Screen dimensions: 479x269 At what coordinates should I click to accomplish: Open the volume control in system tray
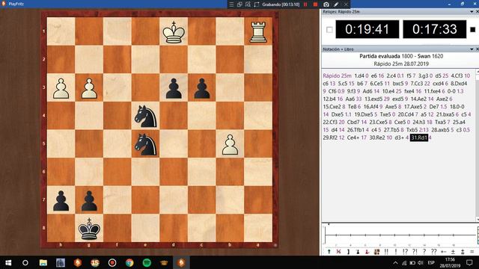tap(421, 262)
